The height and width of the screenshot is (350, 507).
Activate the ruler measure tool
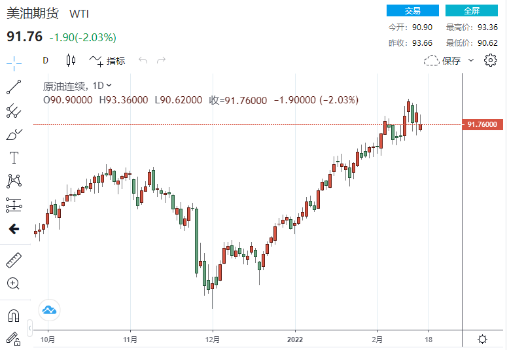[14, 260]
